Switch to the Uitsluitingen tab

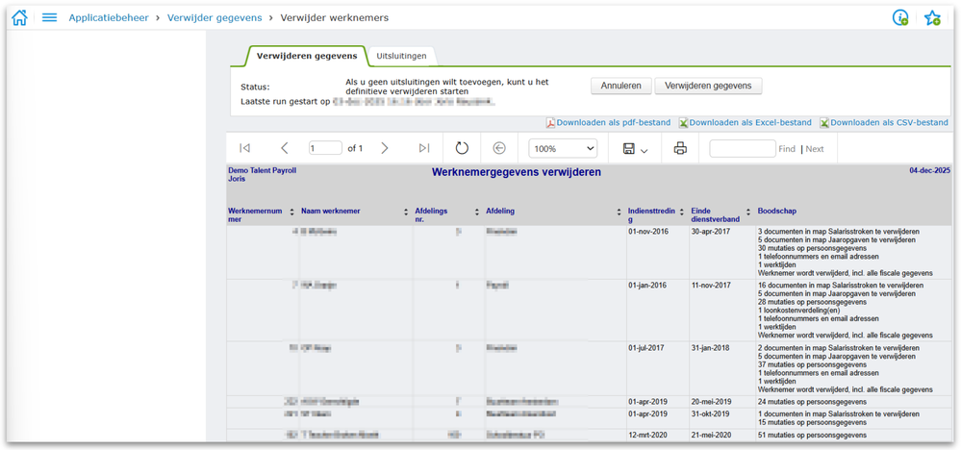[x=402, y=56]
